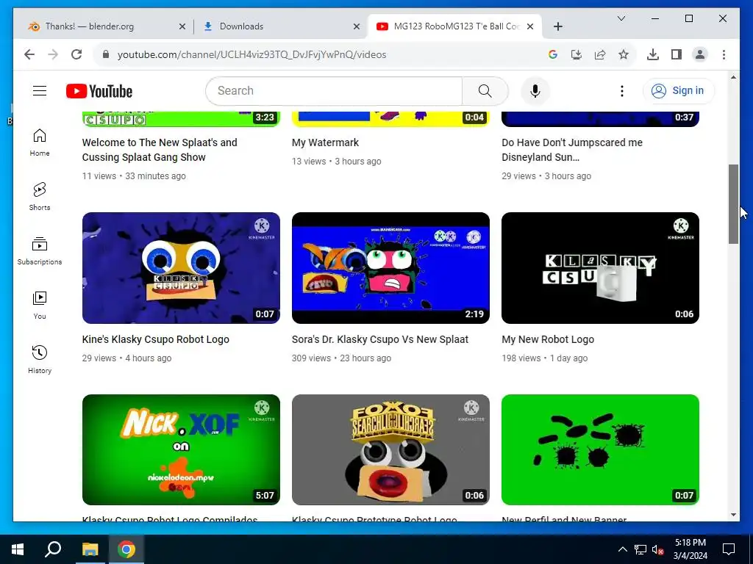Open YouTube settings three-dot menu
Viewport: 753px width, 564px height.
tap(622, 90)
